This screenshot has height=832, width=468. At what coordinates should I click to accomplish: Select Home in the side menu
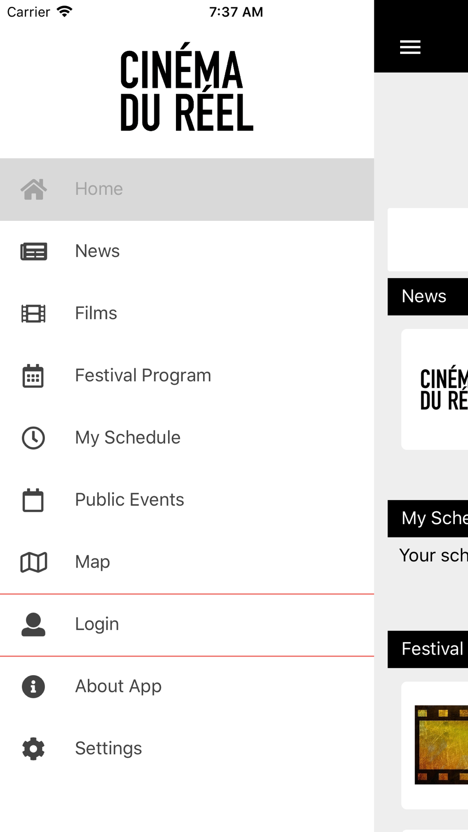(x=187, y=189)
